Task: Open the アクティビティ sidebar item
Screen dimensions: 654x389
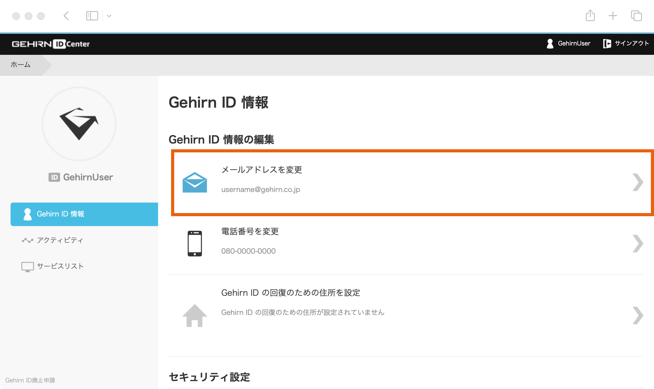Action: click(60, 240)
